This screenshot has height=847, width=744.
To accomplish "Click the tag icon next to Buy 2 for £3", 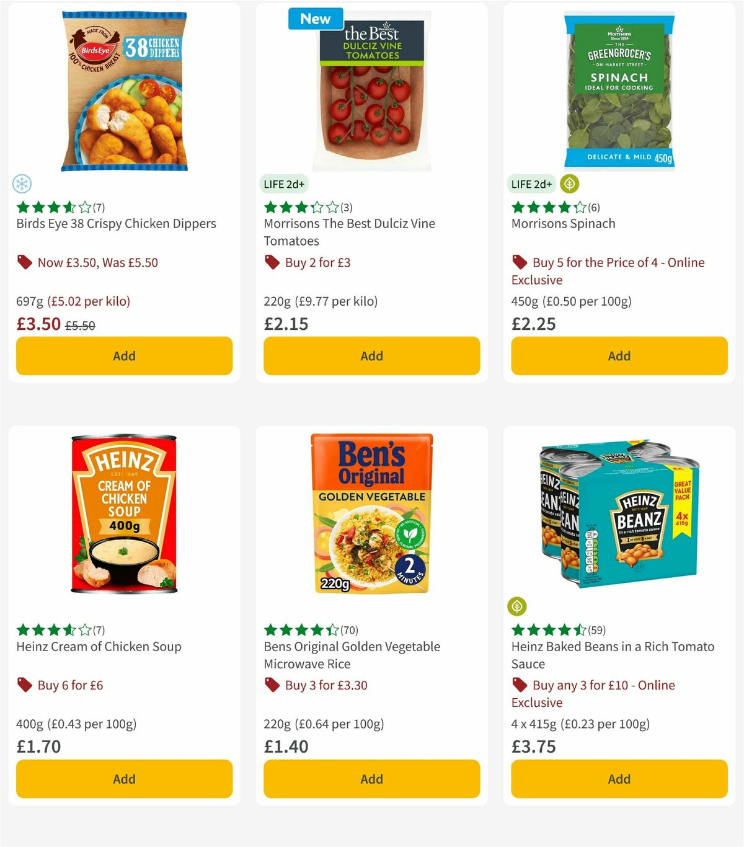I will coord(272,262).
